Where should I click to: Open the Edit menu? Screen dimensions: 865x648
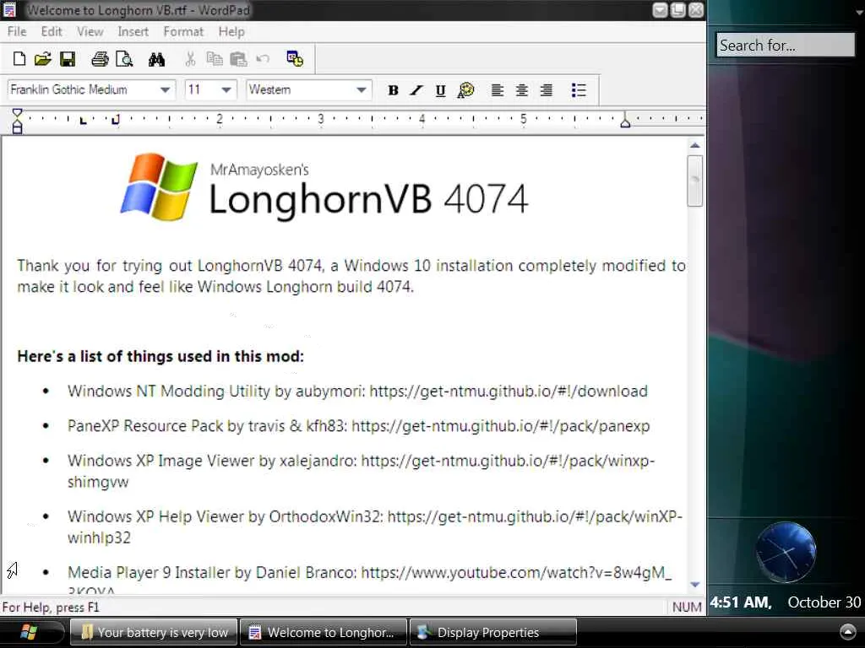coord(52,32)
